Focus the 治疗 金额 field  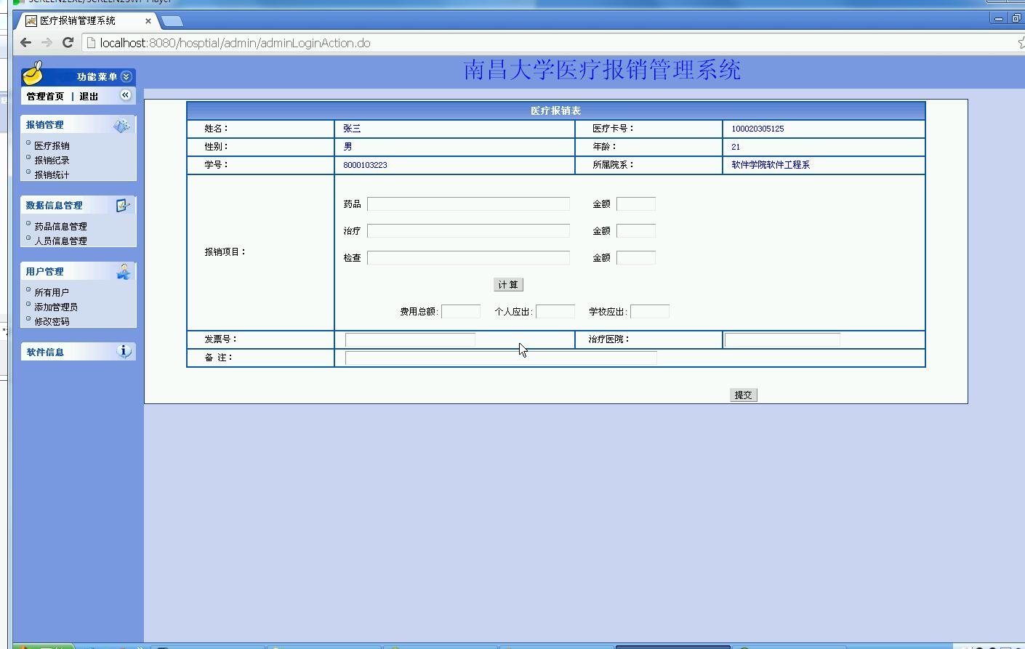[x=636, y=231]
